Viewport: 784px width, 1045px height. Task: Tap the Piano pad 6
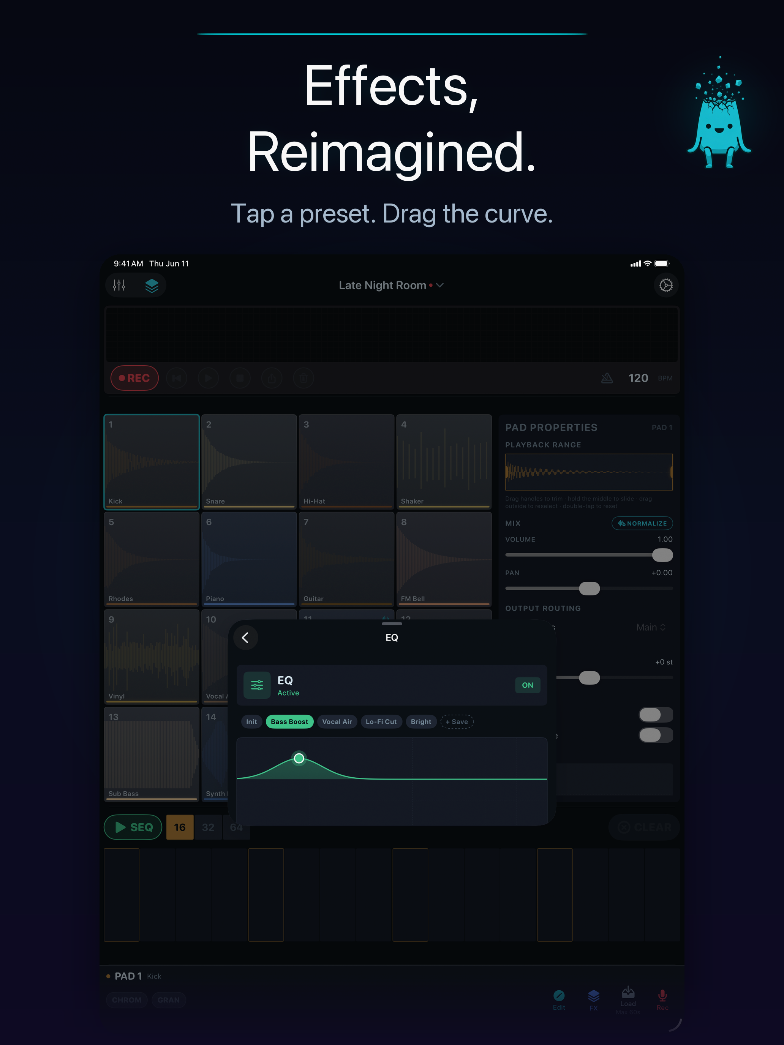(x=249, y=559)
